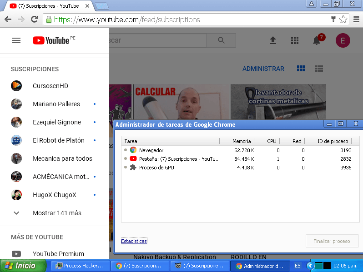Click Finalizar proceso button

pyautogui.click(x=332, y=241)
